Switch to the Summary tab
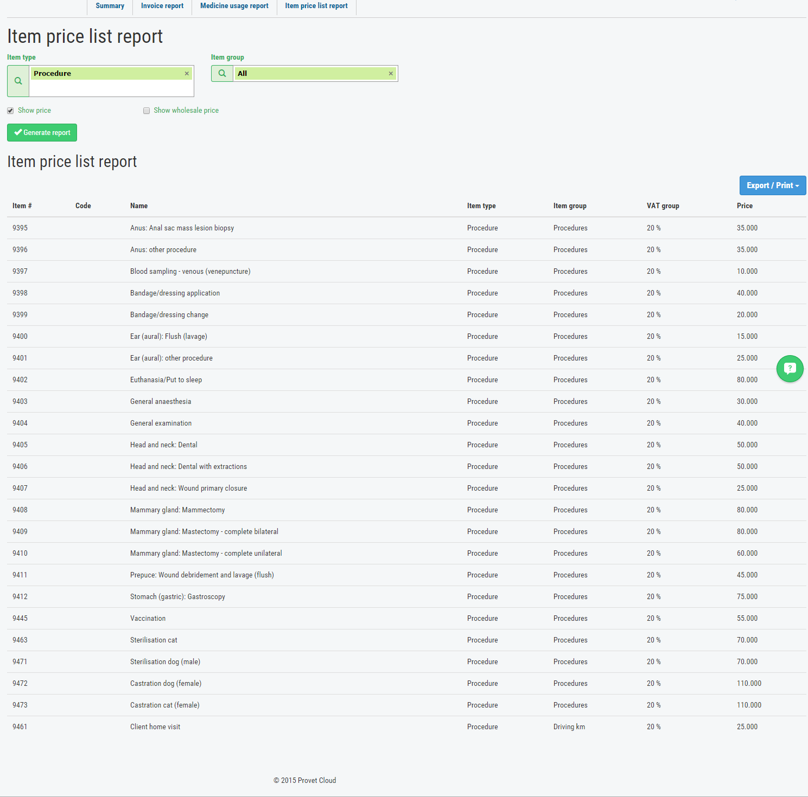 tap(110, 6)
